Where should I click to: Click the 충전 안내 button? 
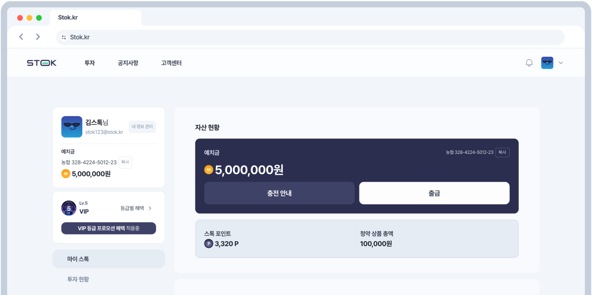pos(279,193)
